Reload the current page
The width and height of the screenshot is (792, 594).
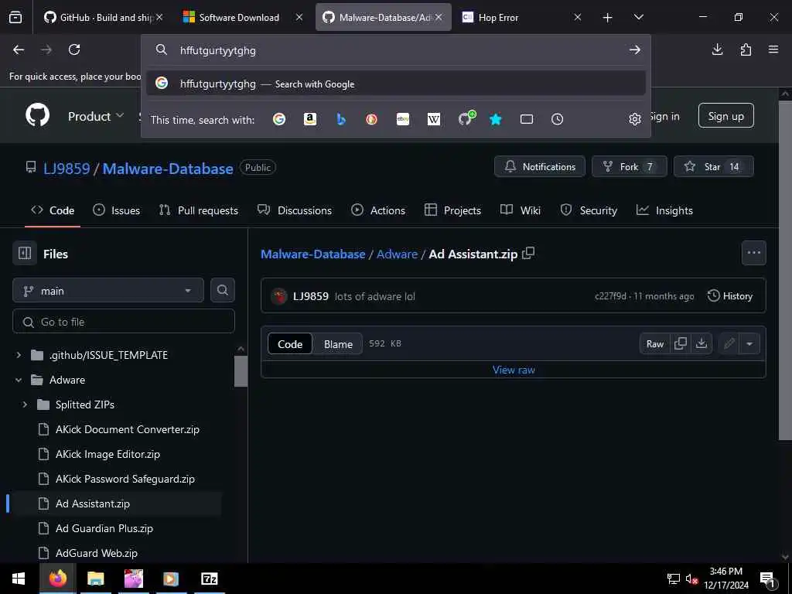click(74, 49)
